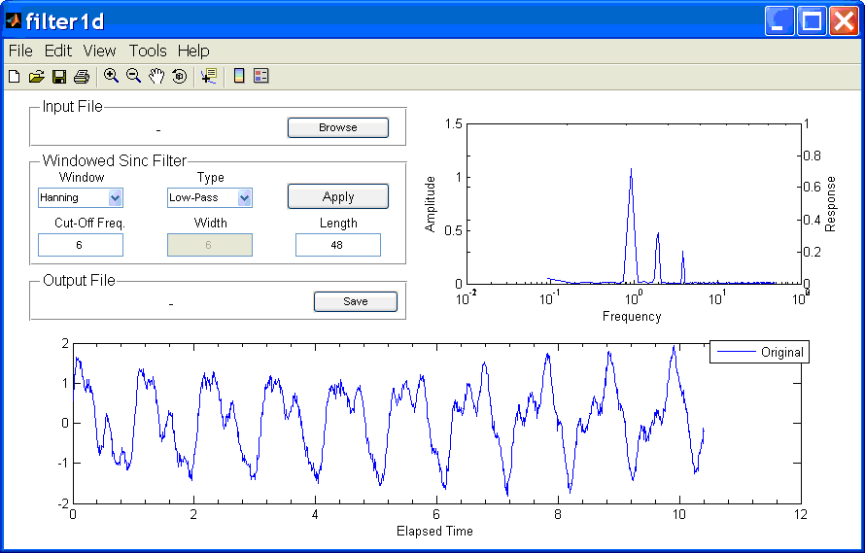
Task: Print the figure with the printer icon
Action: click(x=82, y=76)
